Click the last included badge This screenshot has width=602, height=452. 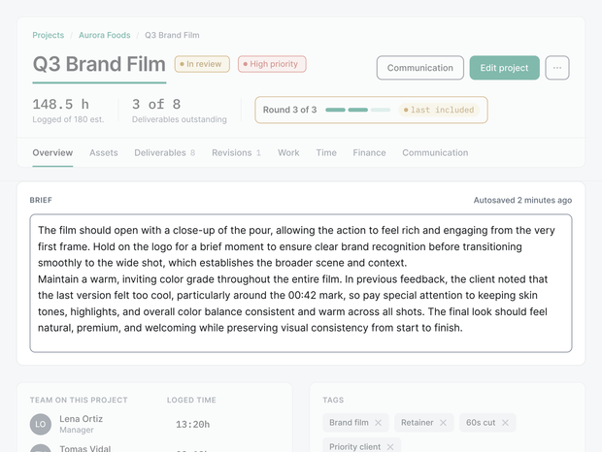coord(439,110)
